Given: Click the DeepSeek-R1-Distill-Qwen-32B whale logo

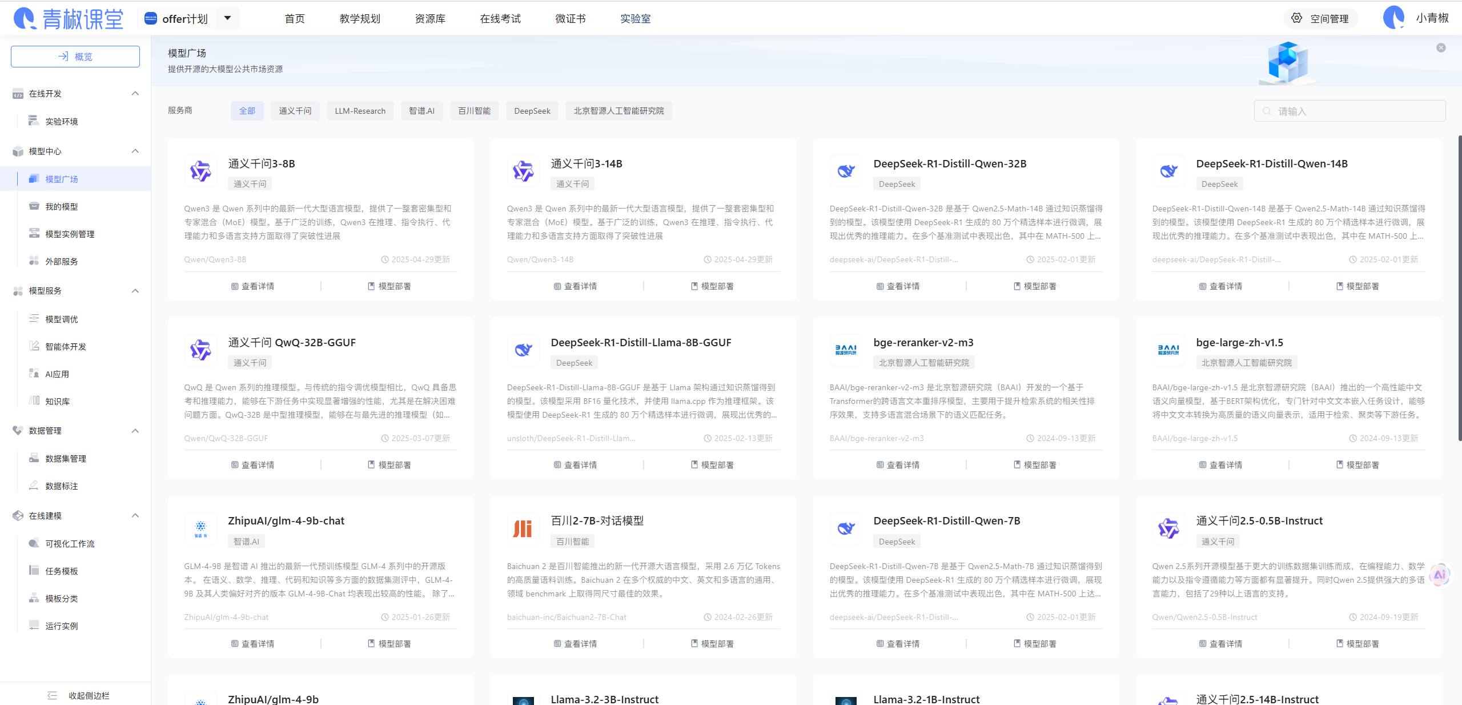Looking at the screenshot, I should click(x=846, y=171).
